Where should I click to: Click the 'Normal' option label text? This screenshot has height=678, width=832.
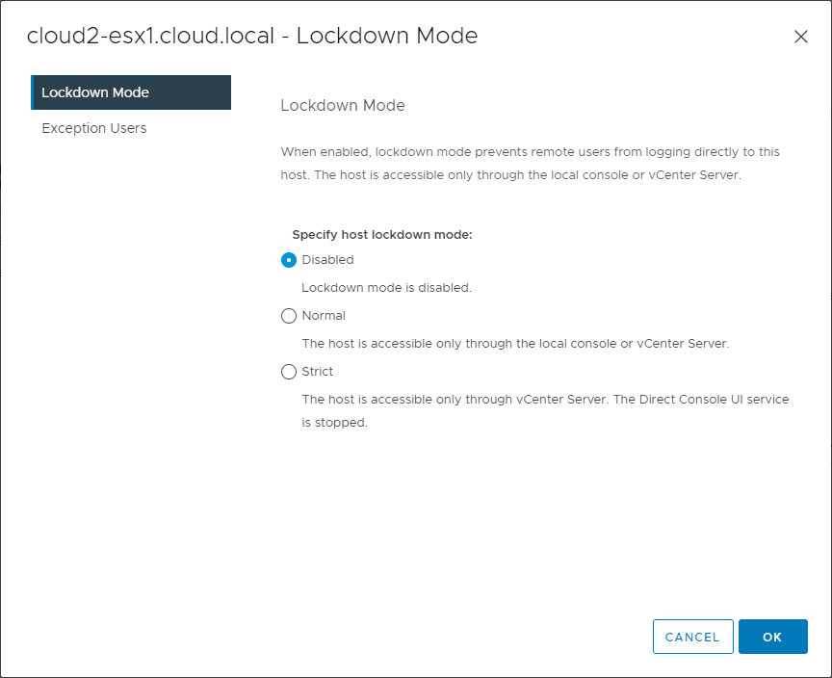[324, 316]
